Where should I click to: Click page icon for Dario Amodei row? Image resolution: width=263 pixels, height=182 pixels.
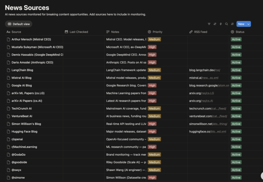pos(8,62)
